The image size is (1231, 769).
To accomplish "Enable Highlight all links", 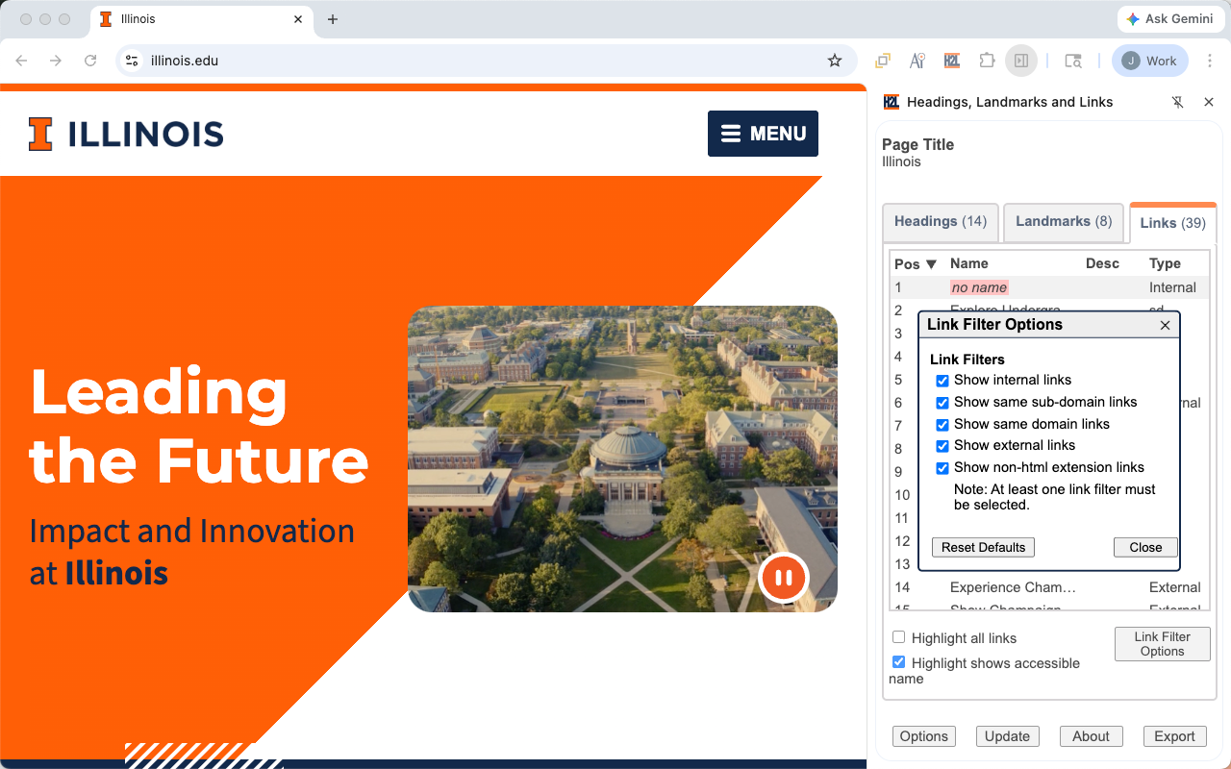I will tap(899, 637).
